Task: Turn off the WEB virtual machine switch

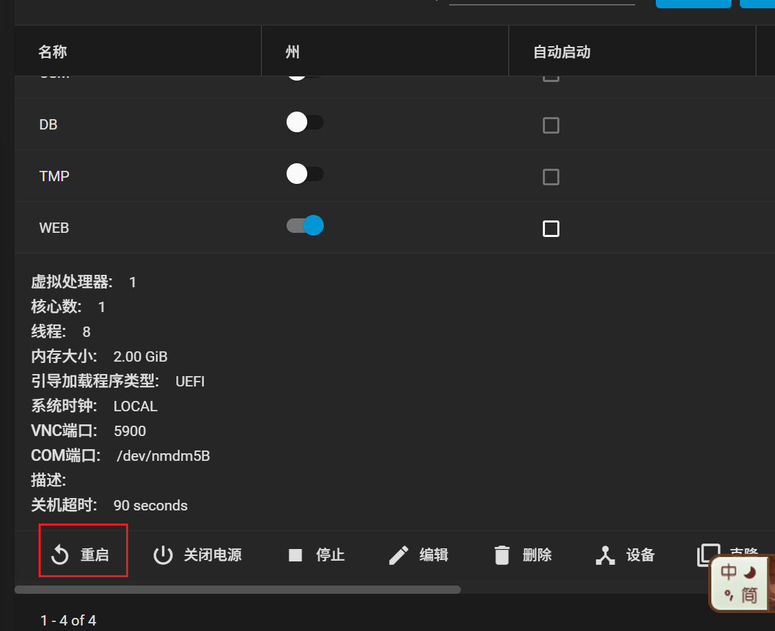Action: click(304, 226)
